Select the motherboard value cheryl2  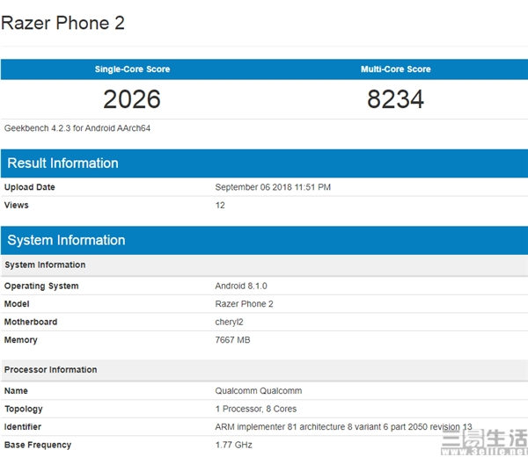tap(230, 322)
